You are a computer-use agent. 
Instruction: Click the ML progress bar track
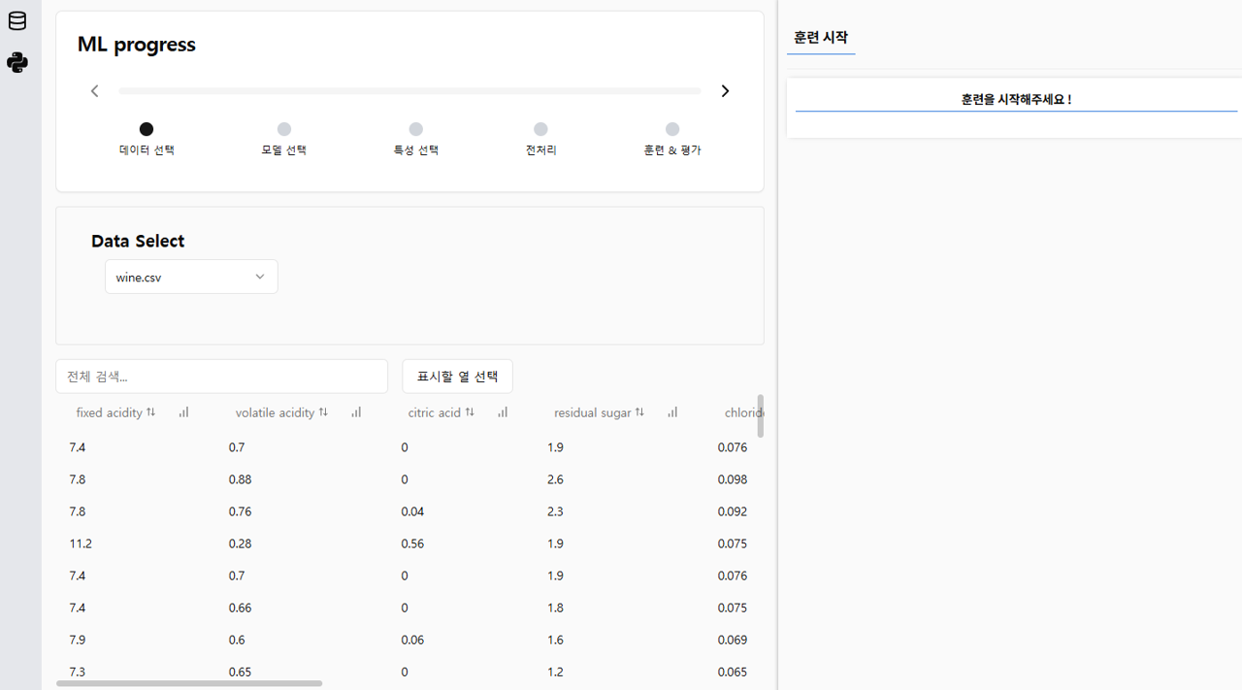point(409,90)
